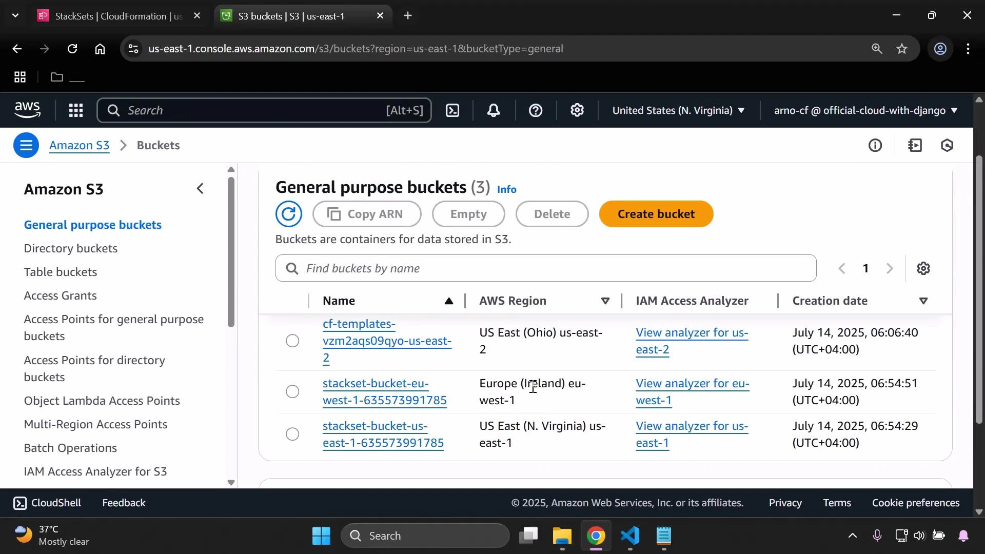Select Batch Operations in the sidebar
Screen dimensions: 985x554
[x=70, y=448]
